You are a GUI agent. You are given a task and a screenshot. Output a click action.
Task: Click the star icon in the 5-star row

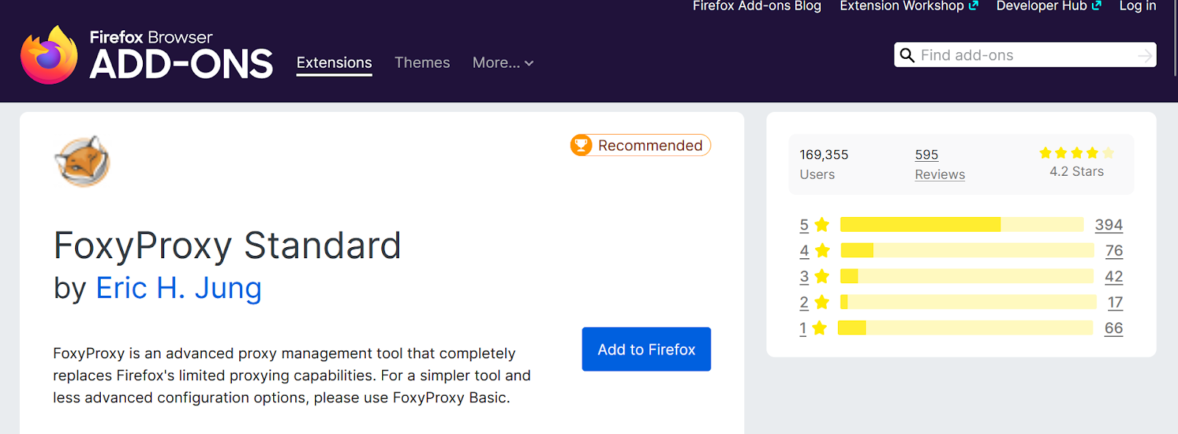(x=822, y=224)
